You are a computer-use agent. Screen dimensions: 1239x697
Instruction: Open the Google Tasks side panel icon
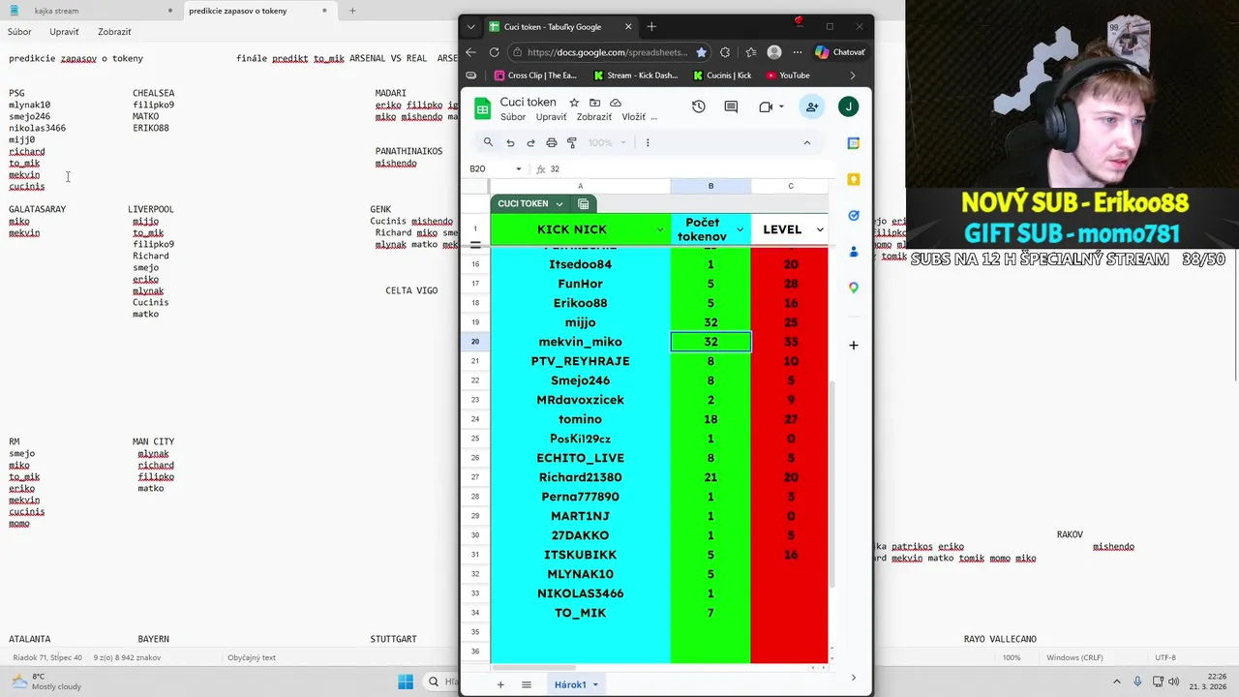[853, 215]
